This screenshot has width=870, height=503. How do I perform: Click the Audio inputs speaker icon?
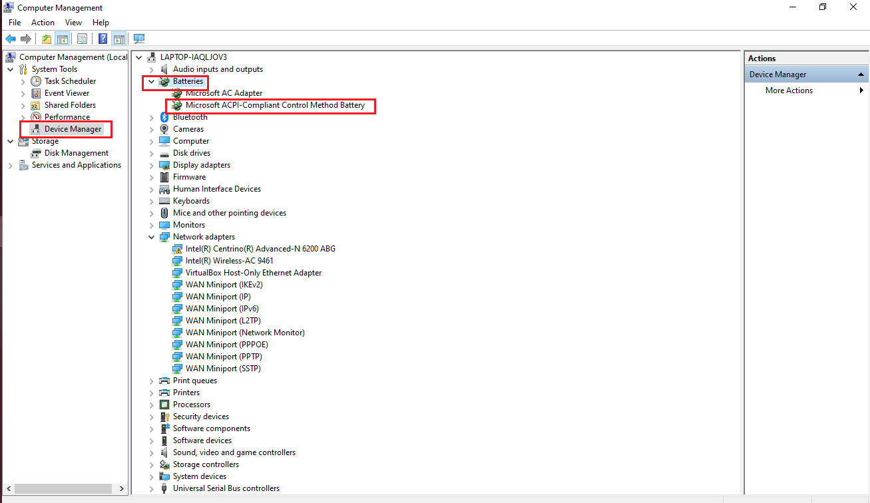point(164,69)
